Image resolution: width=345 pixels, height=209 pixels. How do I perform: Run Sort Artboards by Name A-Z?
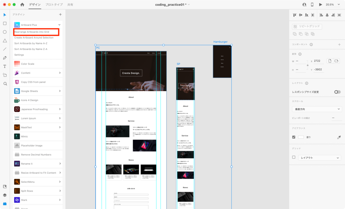coord(31,43)
